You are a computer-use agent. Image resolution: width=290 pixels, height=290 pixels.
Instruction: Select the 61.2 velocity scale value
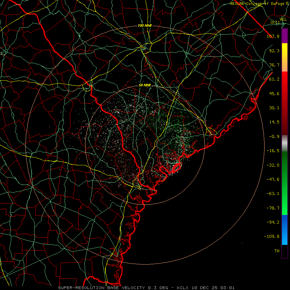coord(274,79)
